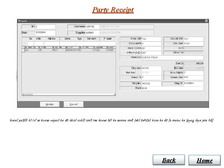Click the Chq Dt. field

[194, 83]
